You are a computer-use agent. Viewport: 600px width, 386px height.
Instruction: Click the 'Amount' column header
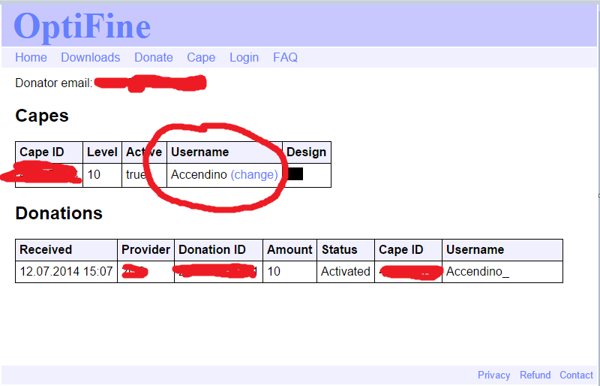[x=289, y=250]
